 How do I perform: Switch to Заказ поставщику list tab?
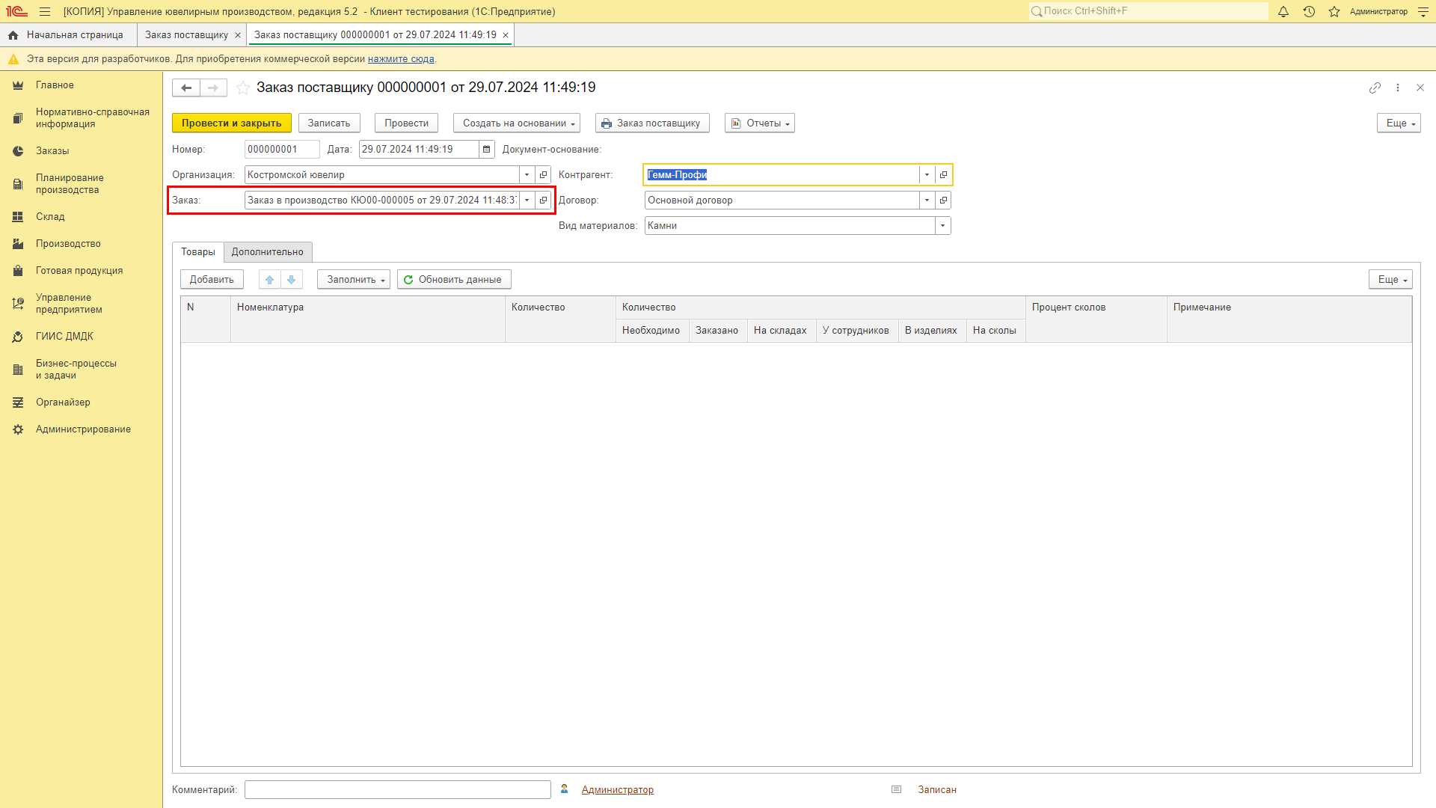(x=186, y=35)
